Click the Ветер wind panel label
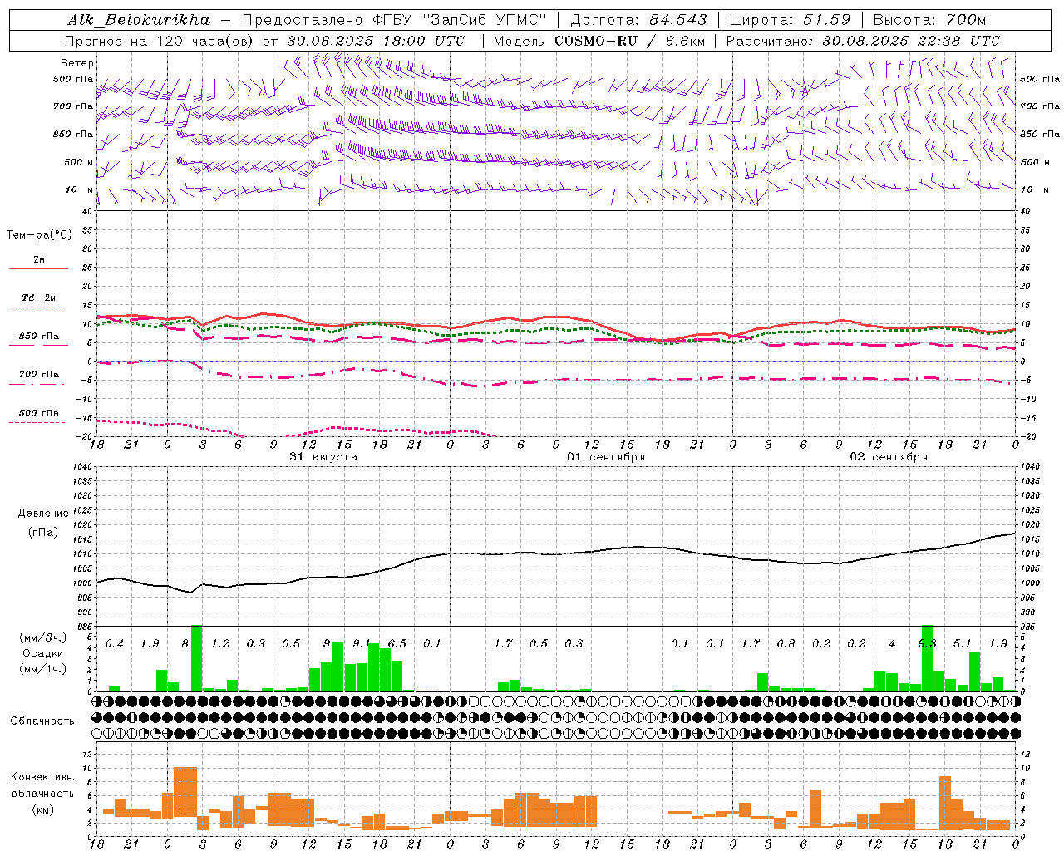The image size is (1064, 851). click(x=77, y=63)
